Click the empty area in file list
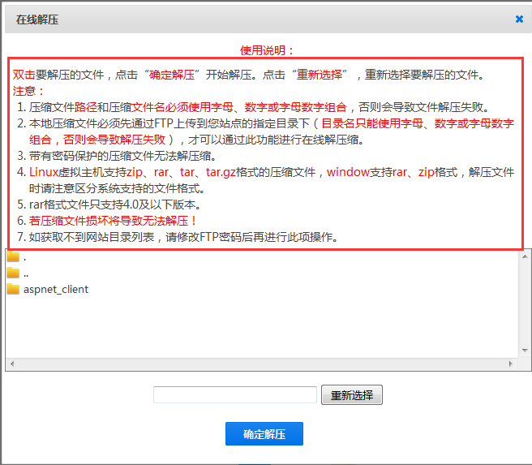Screen dimensions: 532x465 (260, 325)
